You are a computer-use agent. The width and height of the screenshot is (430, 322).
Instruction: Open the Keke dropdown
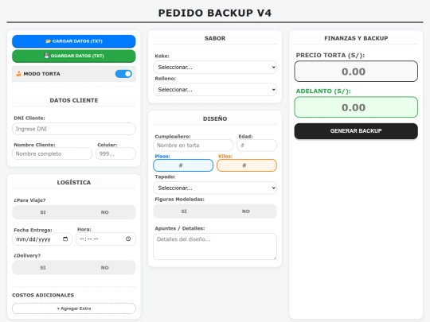coord(215,67)
